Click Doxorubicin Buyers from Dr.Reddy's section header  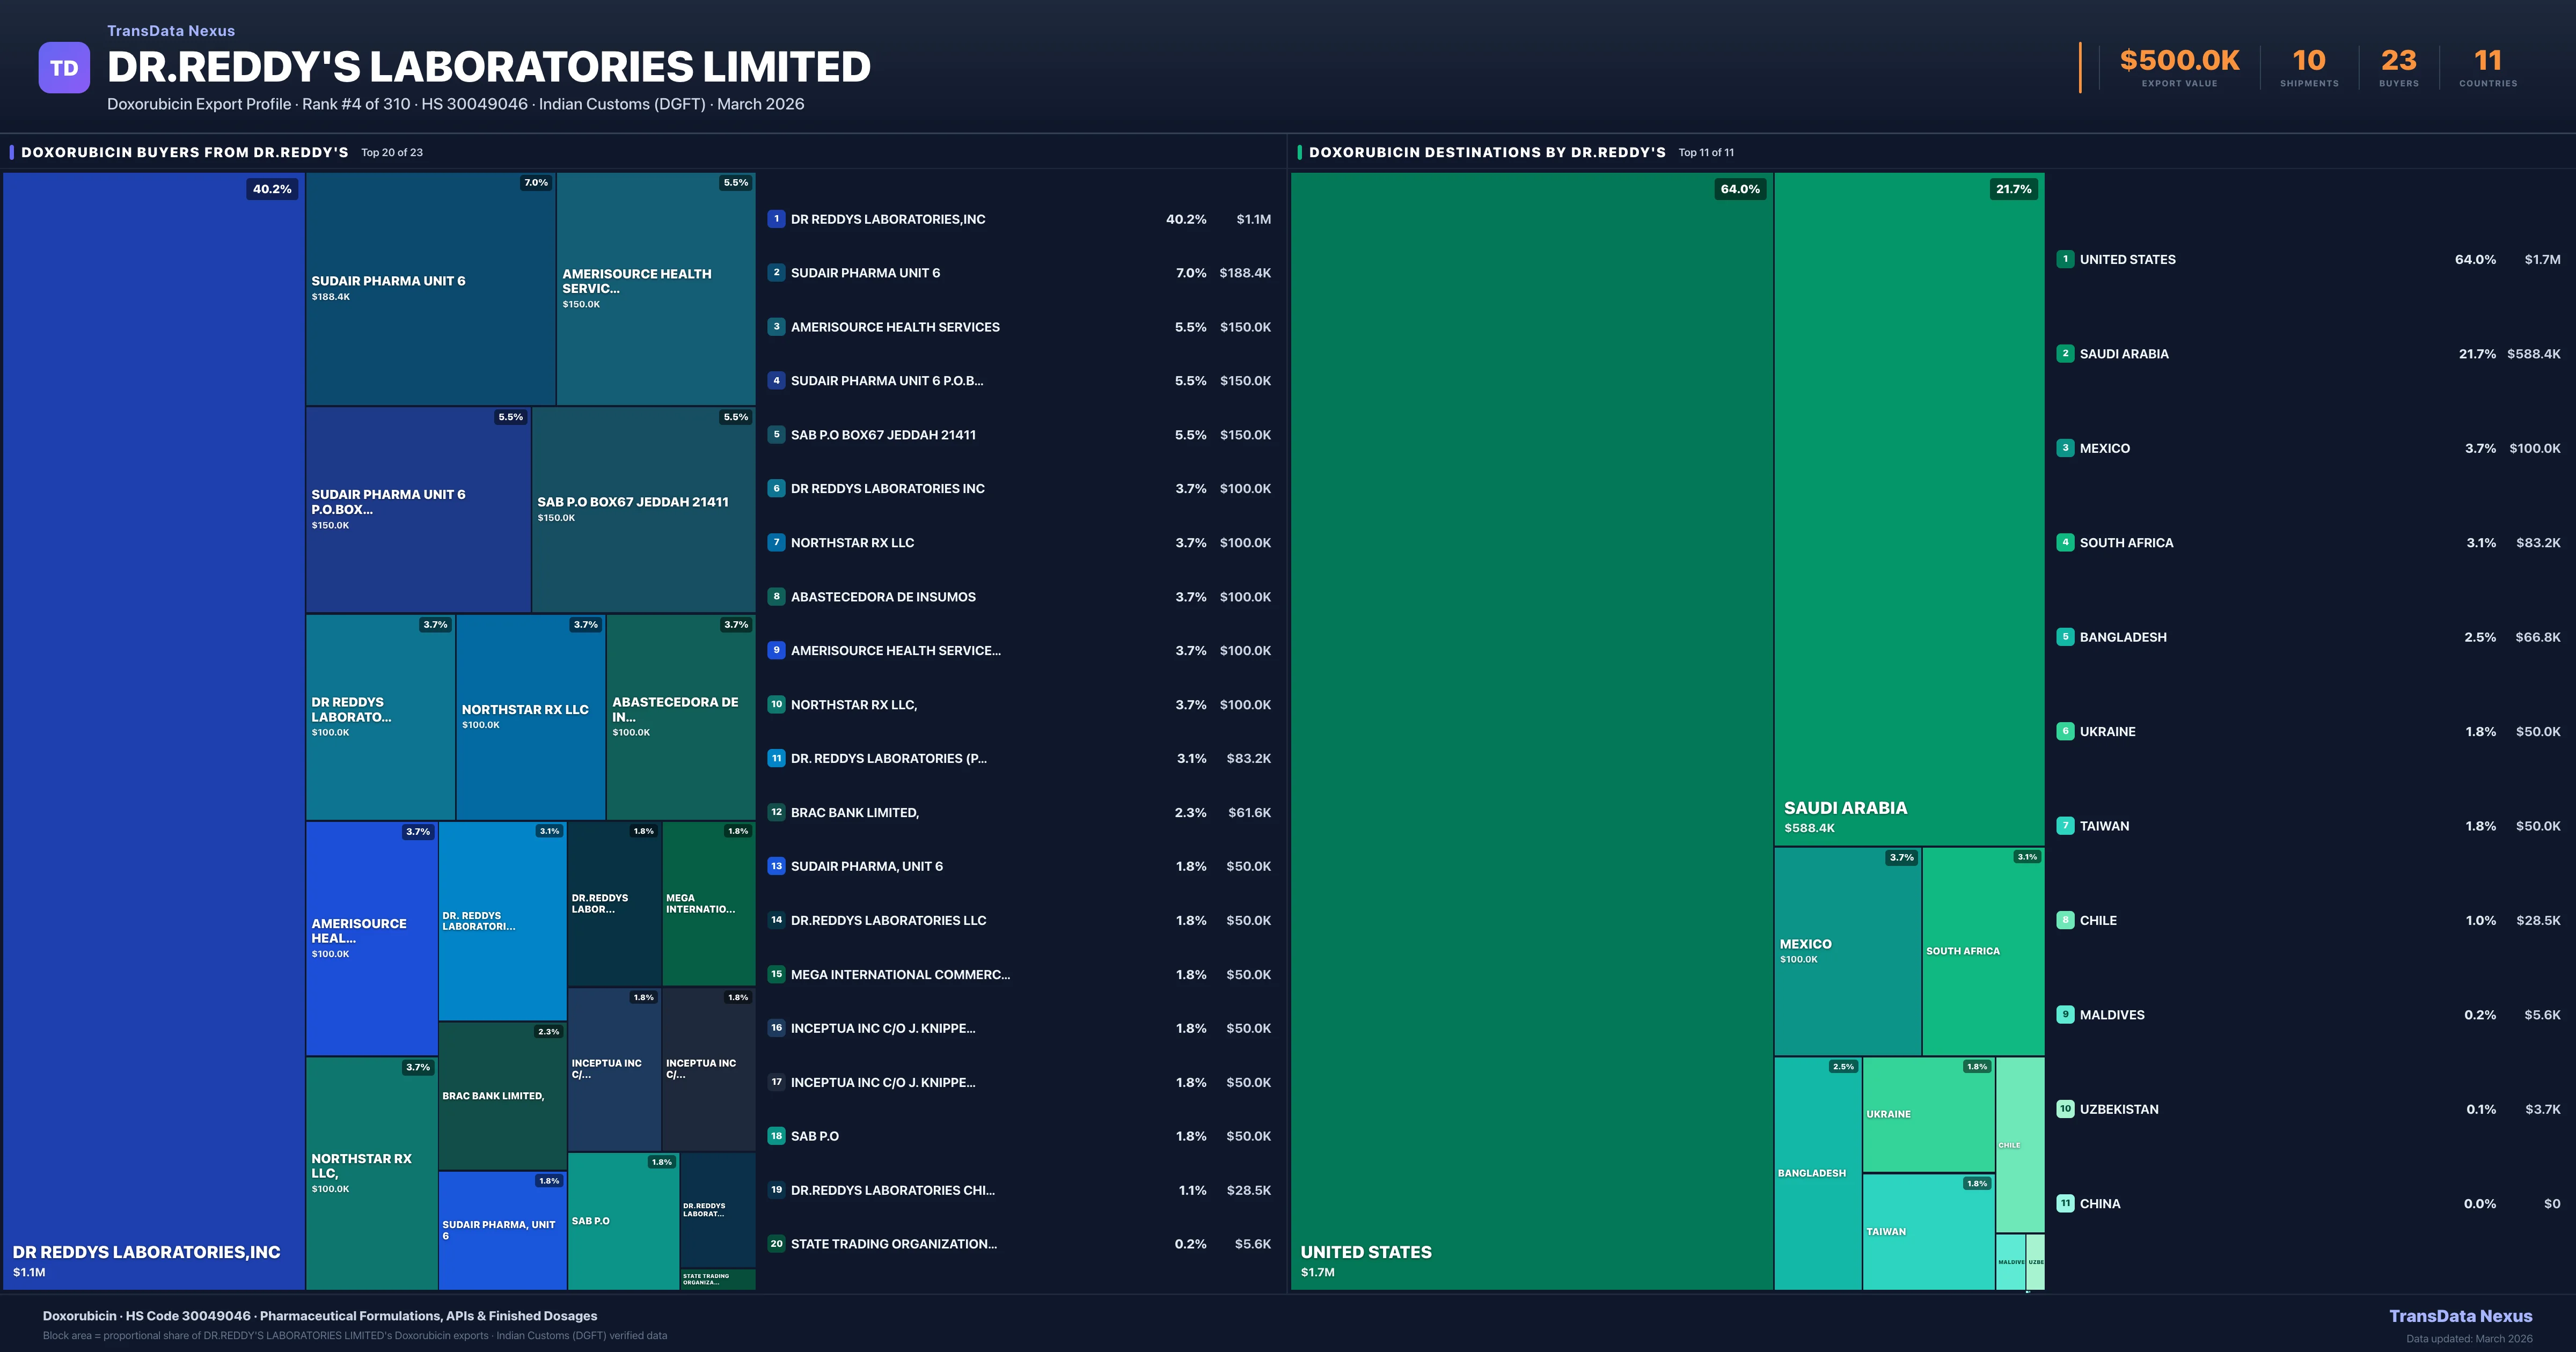185,153
